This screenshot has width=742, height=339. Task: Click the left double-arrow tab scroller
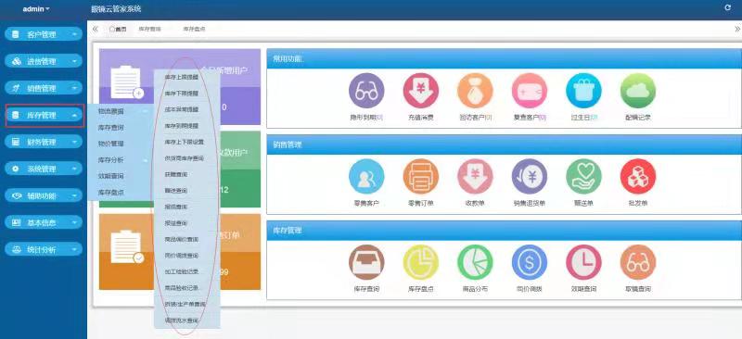click(x=96, y=29)
